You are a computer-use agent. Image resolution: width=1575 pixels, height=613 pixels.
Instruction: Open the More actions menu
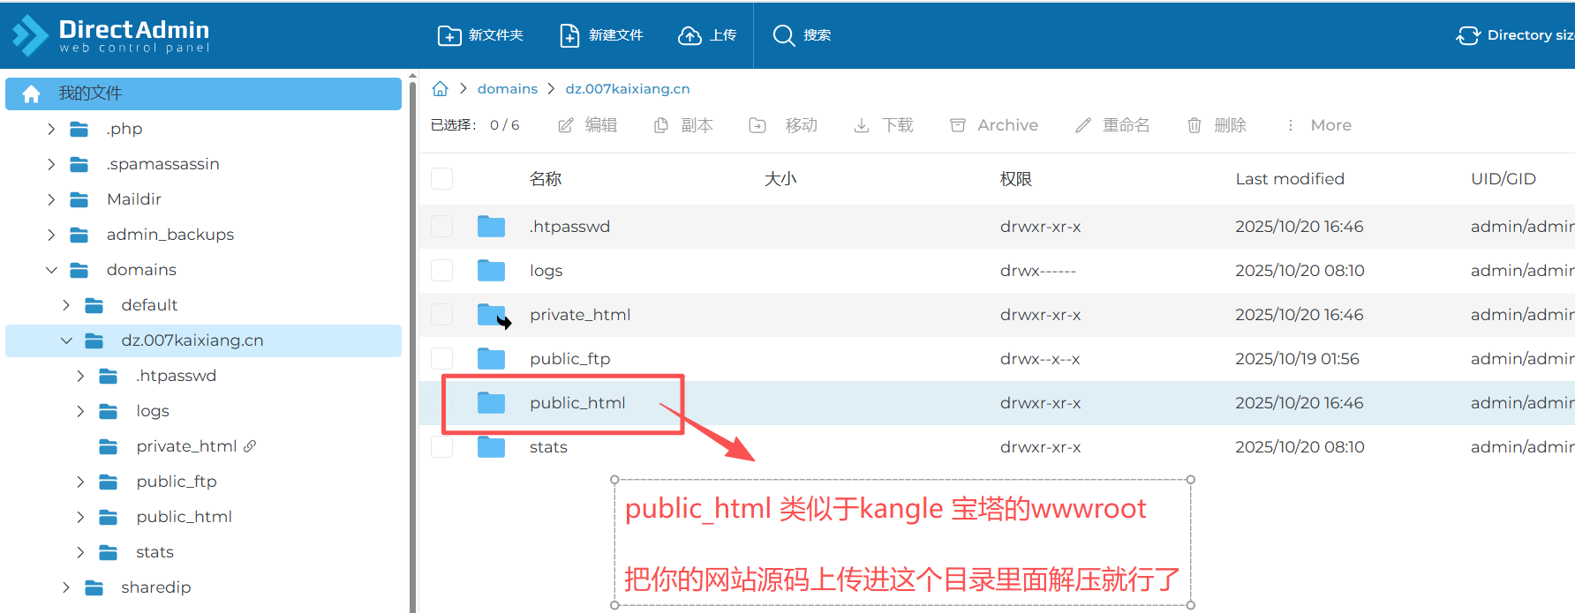1320,125
